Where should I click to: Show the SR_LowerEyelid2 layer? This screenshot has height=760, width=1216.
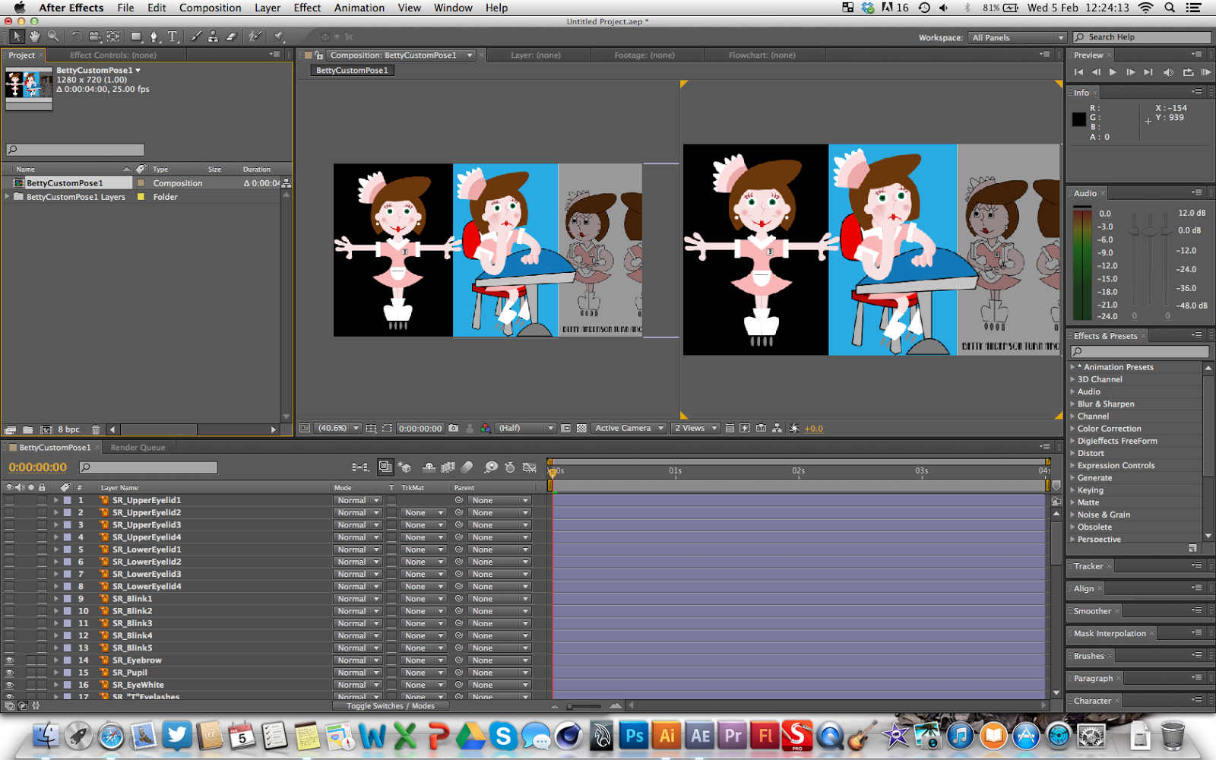pyautogui.click(x=10, y=562)
